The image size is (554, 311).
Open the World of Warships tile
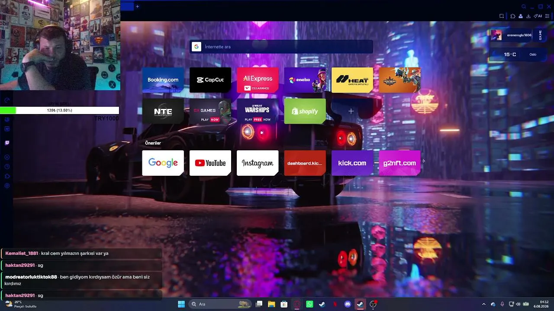tap(258, 111)
